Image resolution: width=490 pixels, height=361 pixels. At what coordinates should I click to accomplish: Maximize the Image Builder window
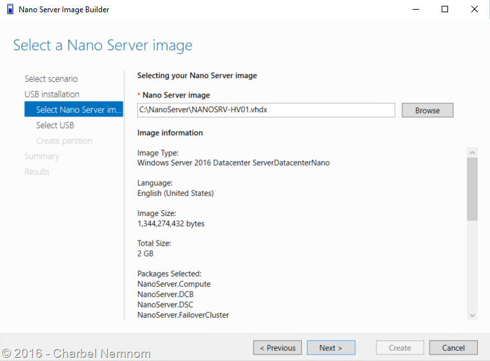click(x=445, y=10)
